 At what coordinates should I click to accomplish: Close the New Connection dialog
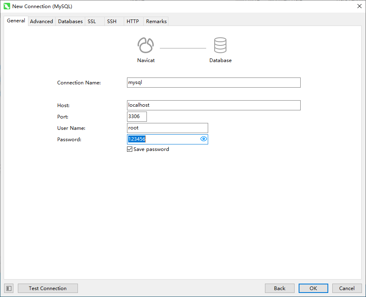coord(360,6)
